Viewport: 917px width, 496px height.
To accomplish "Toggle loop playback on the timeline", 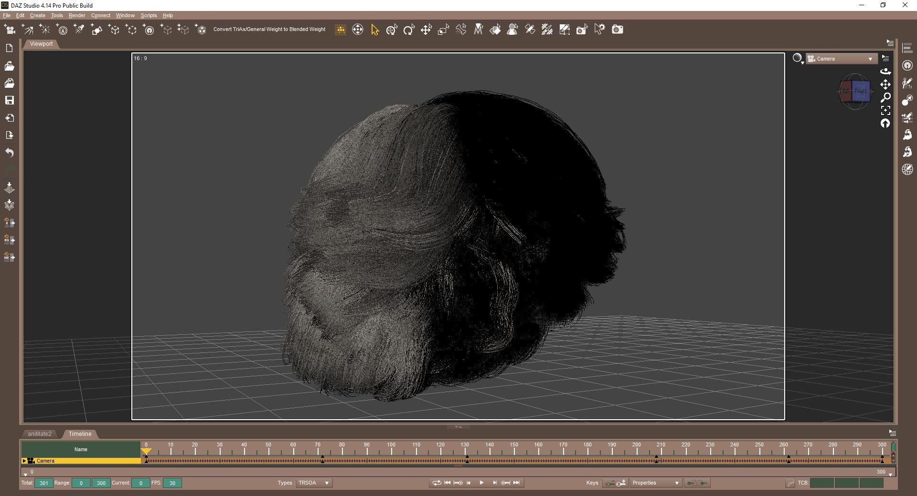I will click(436, 483).
